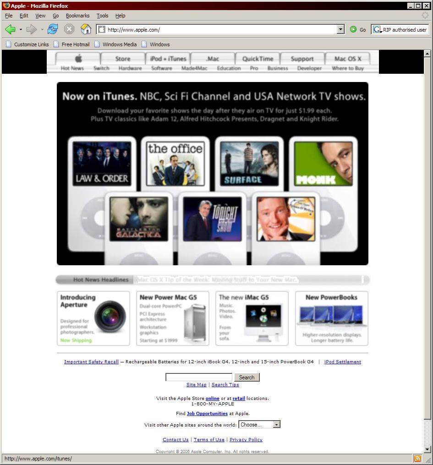Image resolution: width=433 pixels, height=465 pixels.
Task: Click the Firefox logo in the title bar
Action: [x=6, y=5]
